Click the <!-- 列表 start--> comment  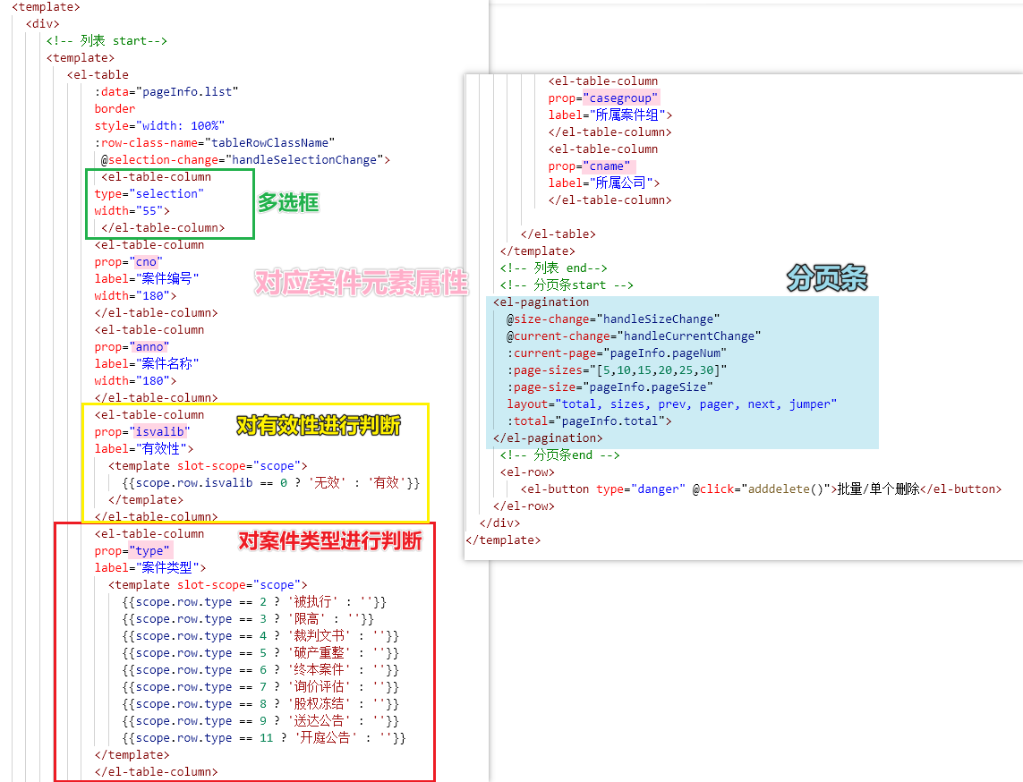107,41
